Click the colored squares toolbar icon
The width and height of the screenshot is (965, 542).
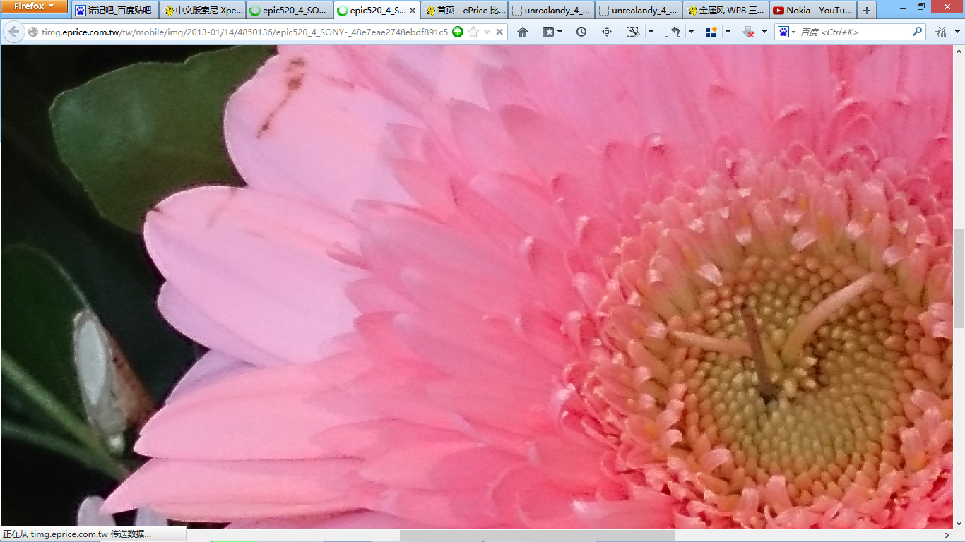pyautogui.click(x=711, y=32)
